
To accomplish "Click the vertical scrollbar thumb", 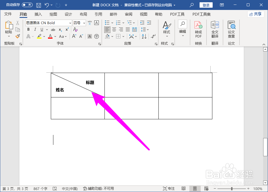I will (x=265, y=147).
